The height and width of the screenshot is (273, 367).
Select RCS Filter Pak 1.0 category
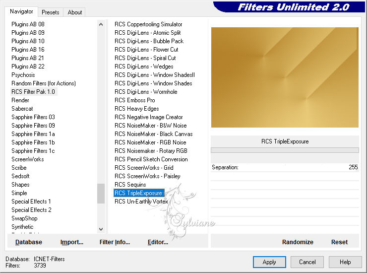click(x=33, y=92)
